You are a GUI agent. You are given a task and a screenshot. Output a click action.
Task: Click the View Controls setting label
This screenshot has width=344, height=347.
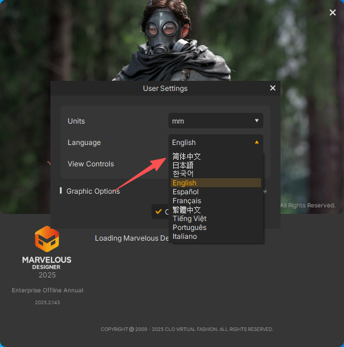(91, 164)
